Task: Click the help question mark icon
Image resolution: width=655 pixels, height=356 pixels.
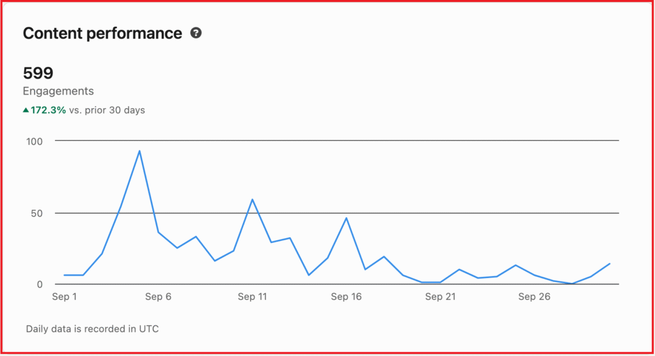Action: pyautogui.click(x=196, y=33)
